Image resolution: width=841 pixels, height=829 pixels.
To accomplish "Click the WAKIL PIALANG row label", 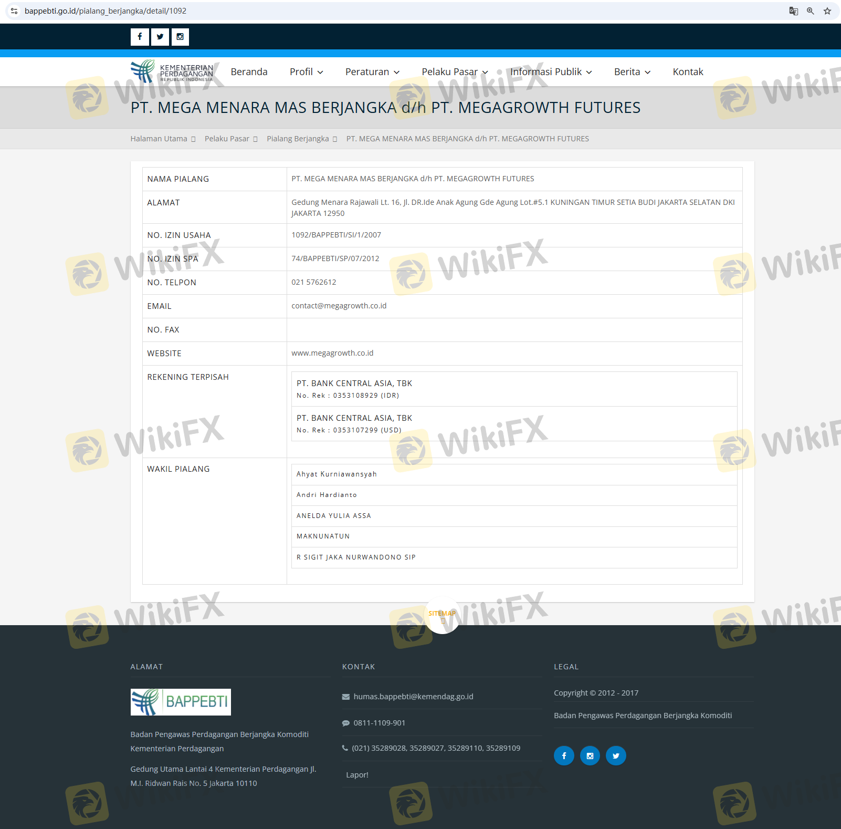I will tap(178, 469).
